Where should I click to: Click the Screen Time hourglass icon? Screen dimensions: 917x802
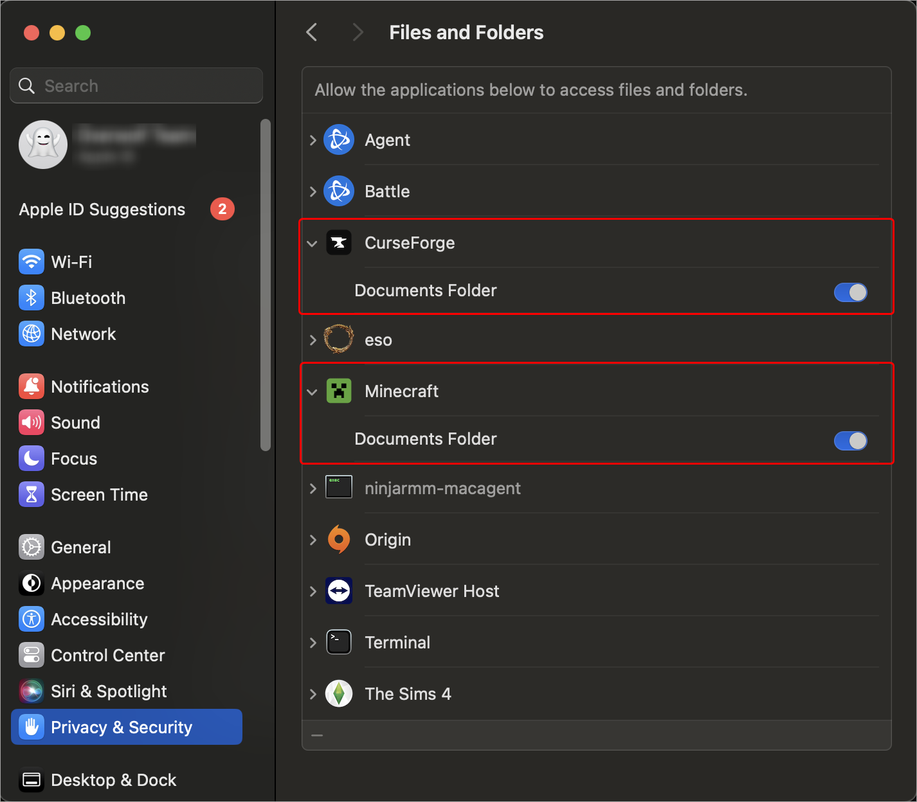32,494
